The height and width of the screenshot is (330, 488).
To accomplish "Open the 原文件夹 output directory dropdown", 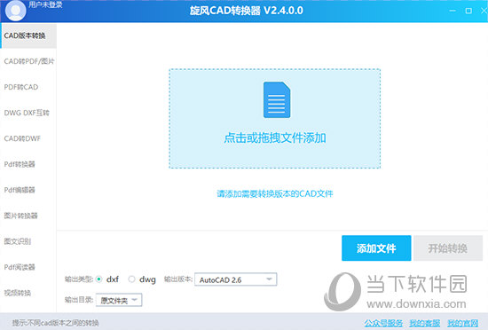I will click(119, 300).
